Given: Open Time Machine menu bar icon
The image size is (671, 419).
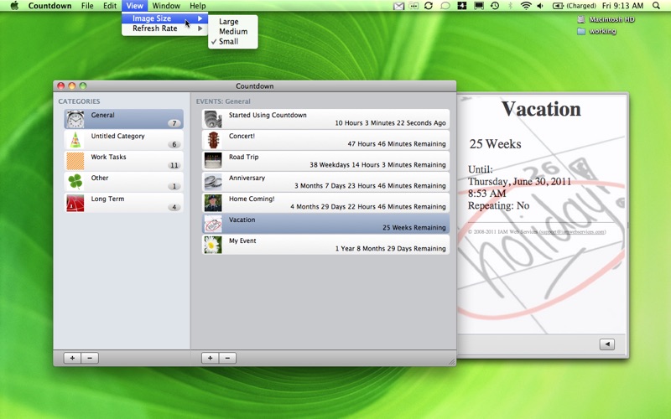Looking at the screenshot, I should (x=495, y=6).
